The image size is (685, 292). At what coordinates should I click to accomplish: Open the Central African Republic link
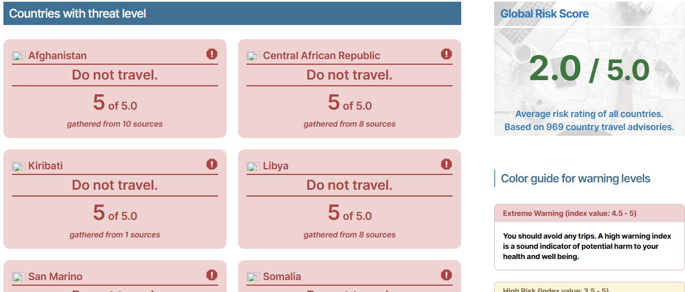tap(321, 56)
